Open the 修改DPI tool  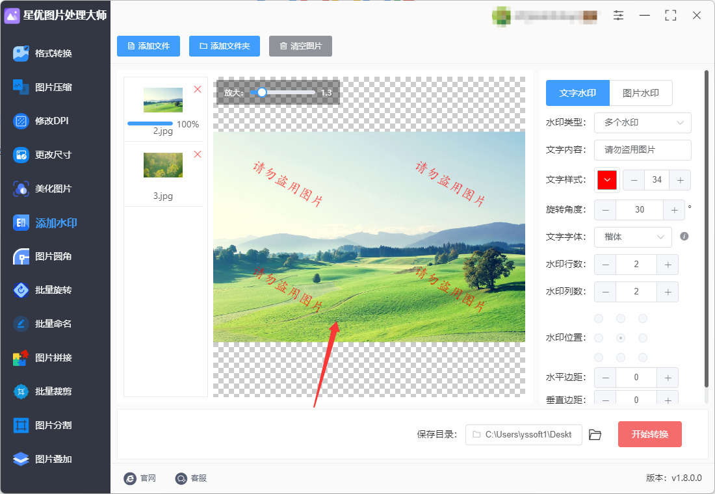click(41, 121)
